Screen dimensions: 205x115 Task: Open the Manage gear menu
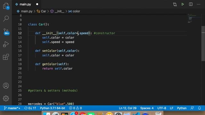6,98
